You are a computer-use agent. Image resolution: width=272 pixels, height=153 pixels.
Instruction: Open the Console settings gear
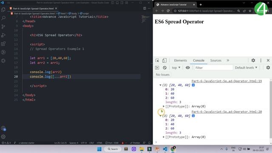click(x=268, y=68)
